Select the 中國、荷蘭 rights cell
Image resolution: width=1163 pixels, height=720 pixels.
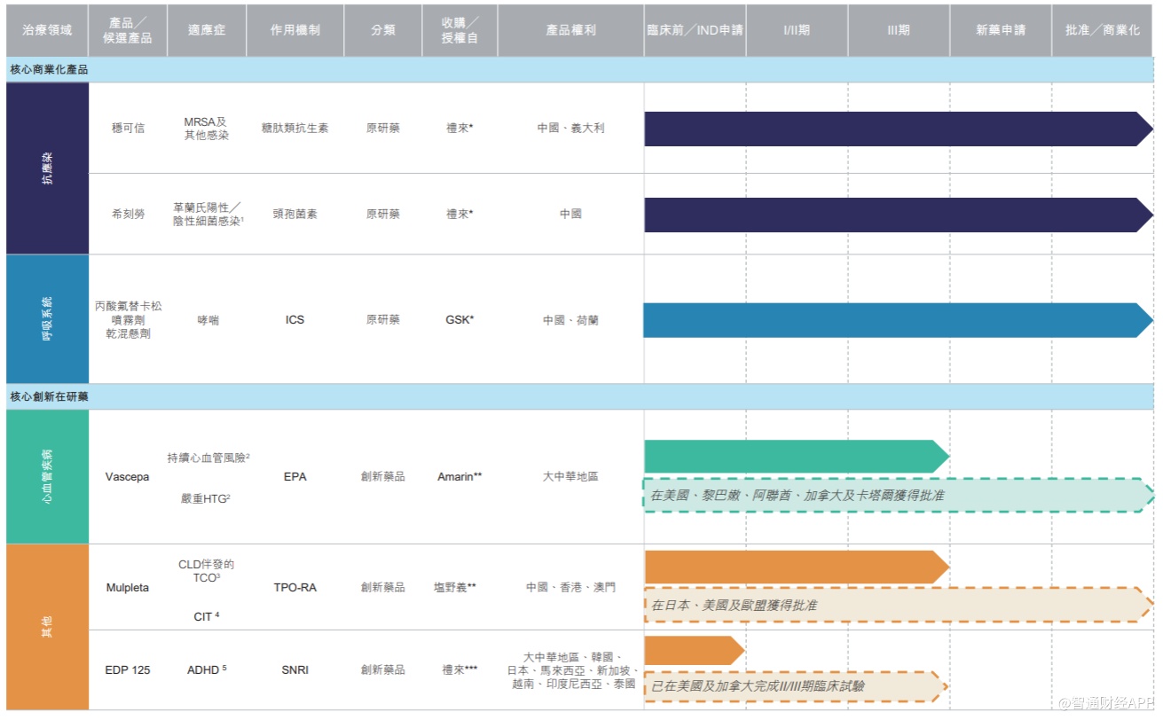click(570, 320)
